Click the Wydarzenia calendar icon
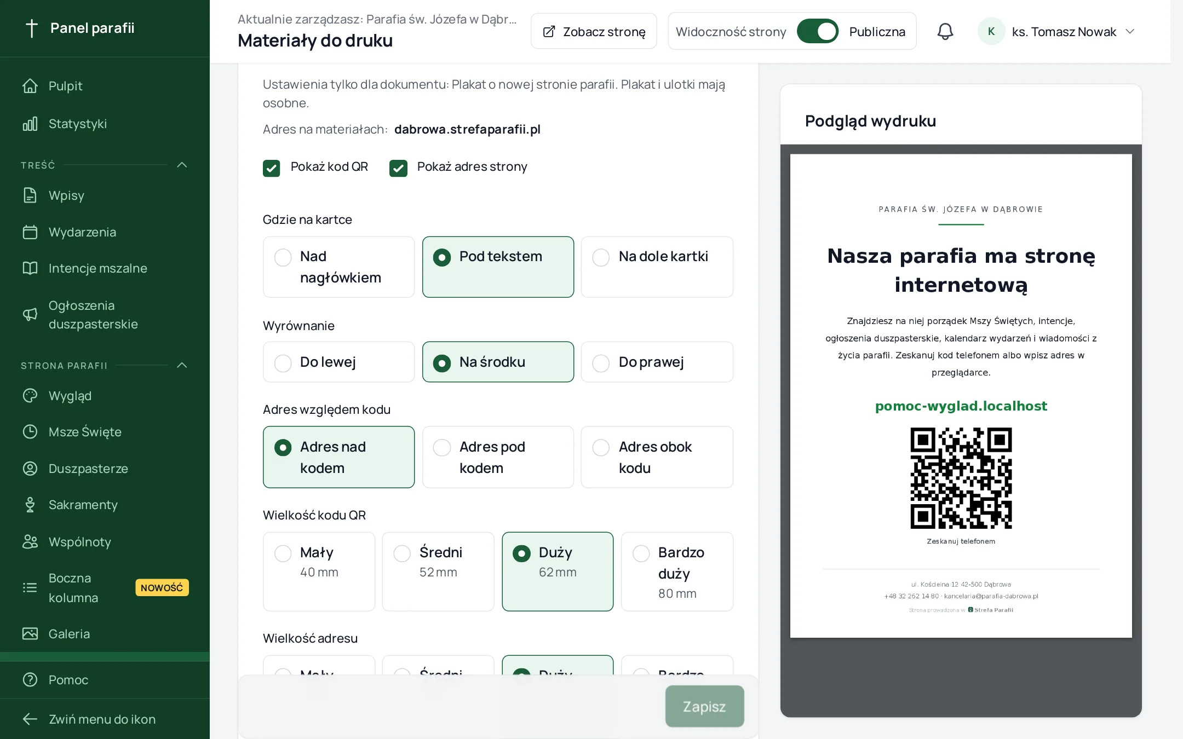 30,232
